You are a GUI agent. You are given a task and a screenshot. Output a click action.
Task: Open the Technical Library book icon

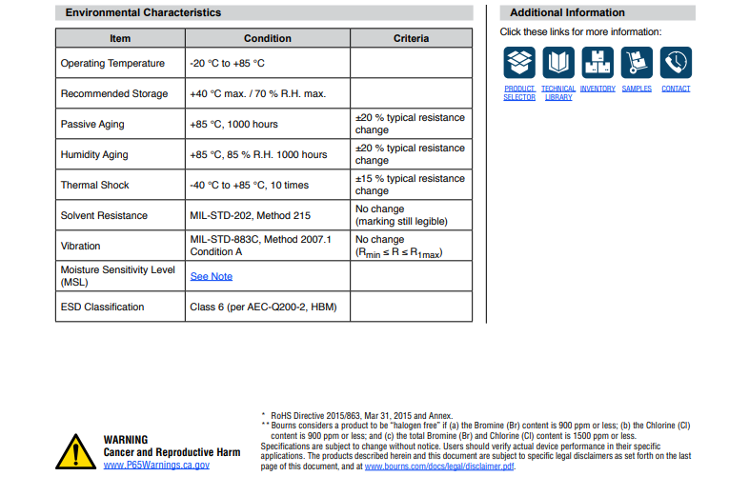(x=558, y=63)
